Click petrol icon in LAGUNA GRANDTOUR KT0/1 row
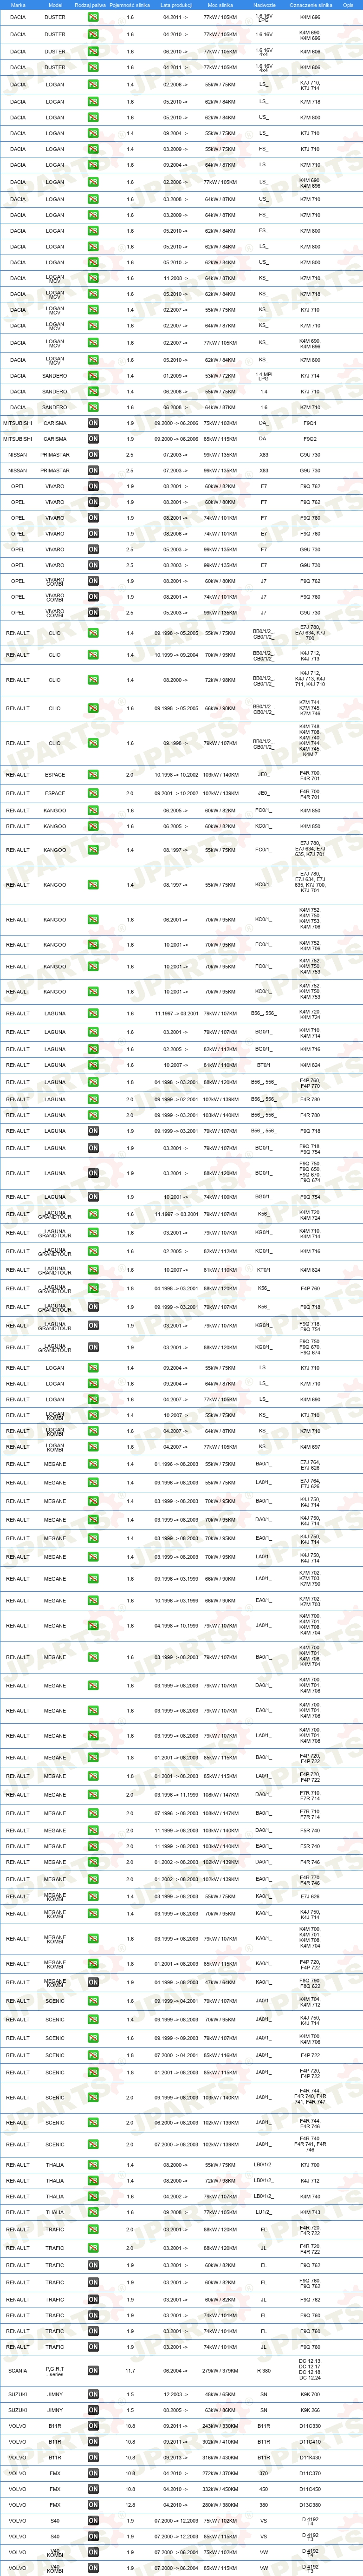Image resolution: width=363 pixels, height=2576 pixels. (93, 1270)
